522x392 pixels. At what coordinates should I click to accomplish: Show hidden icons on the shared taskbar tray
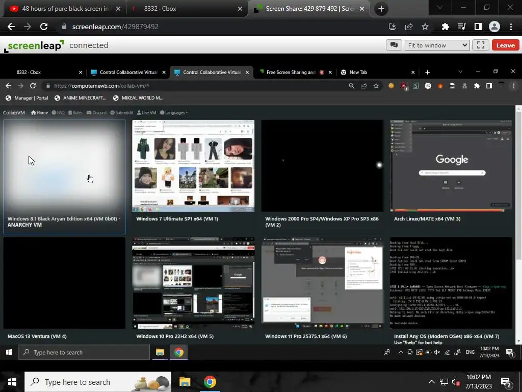point(401,352)
